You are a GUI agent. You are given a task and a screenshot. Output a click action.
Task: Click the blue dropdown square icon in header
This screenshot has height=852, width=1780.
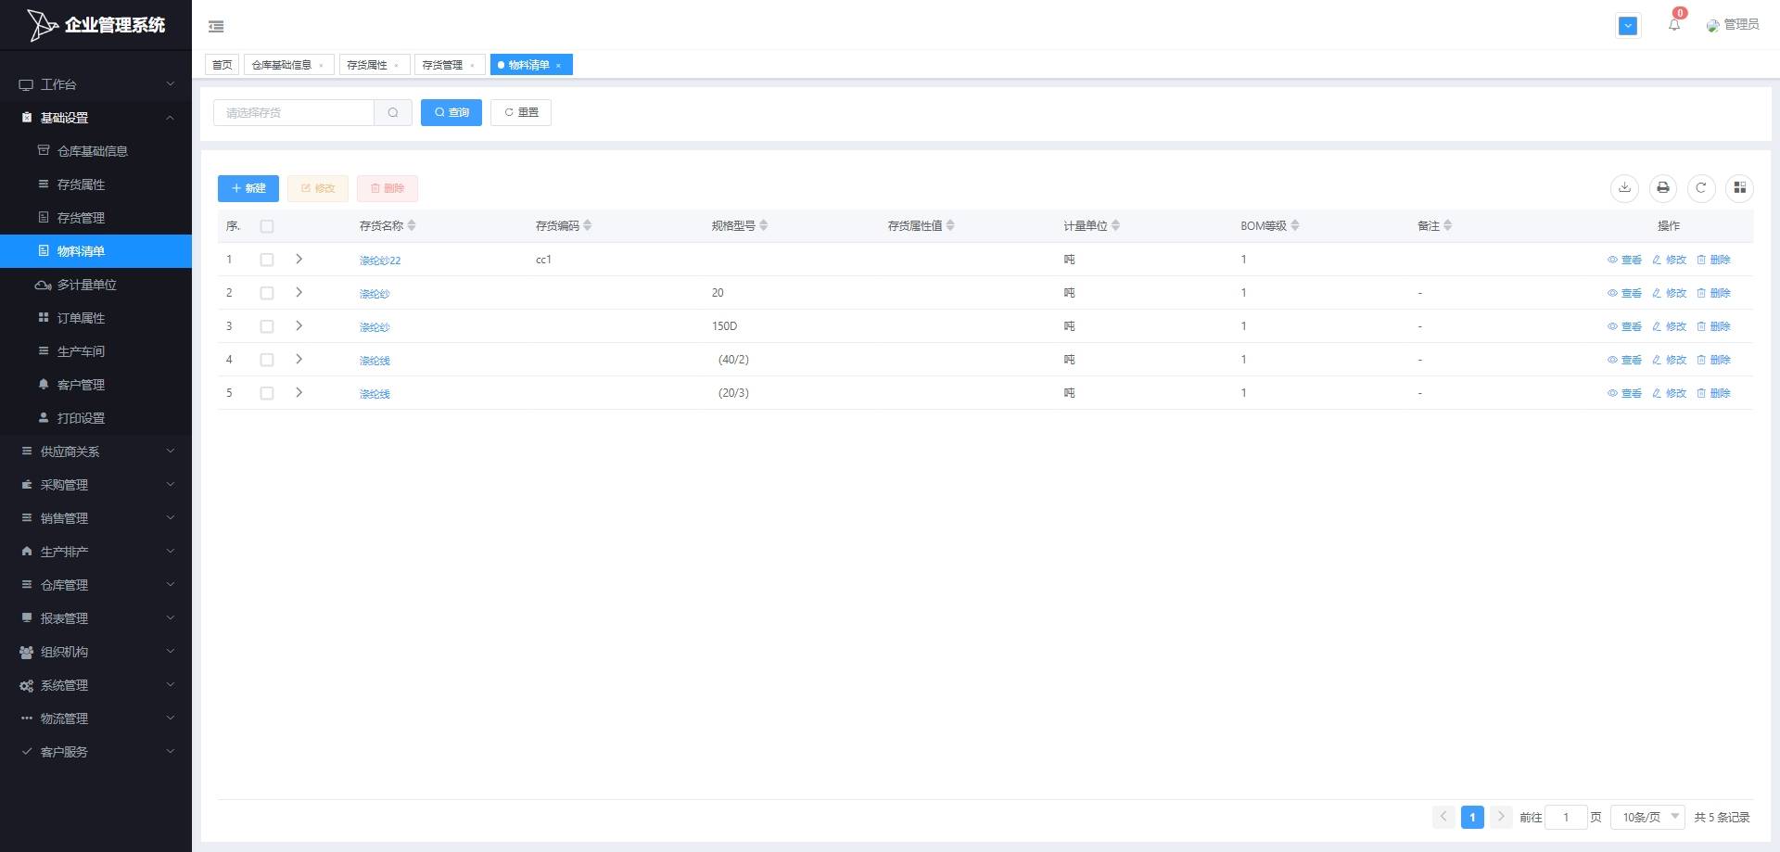pyautogui.click(x=1628, y=26)
